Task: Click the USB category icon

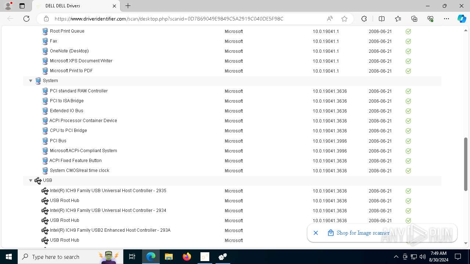Action: 38,180
